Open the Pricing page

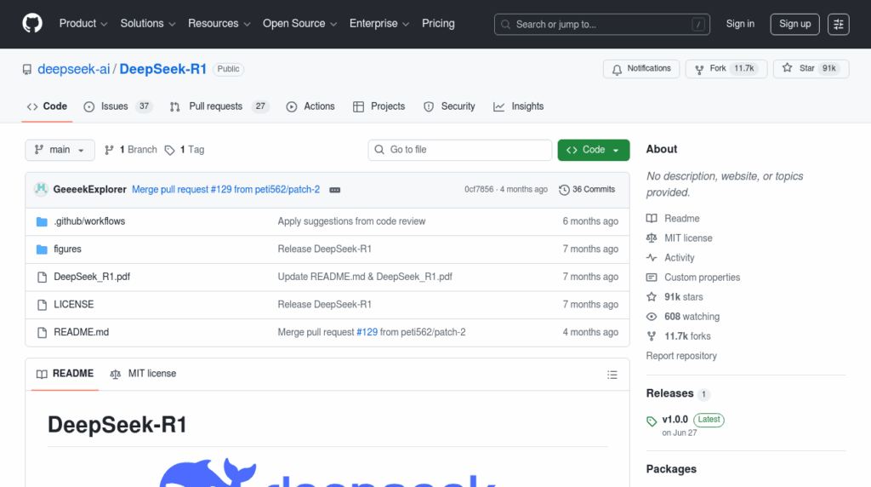(438, 23)
